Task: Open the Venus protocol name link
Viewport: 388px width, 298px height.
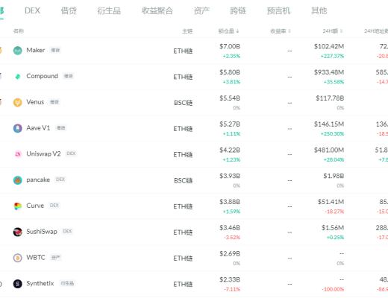Action: coord(35,102)
